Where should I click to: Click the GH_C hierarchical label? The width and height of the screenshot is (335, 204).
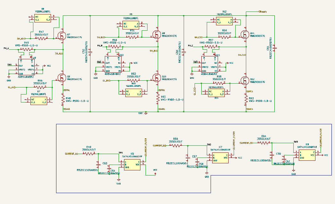click(x=199, y=37)
